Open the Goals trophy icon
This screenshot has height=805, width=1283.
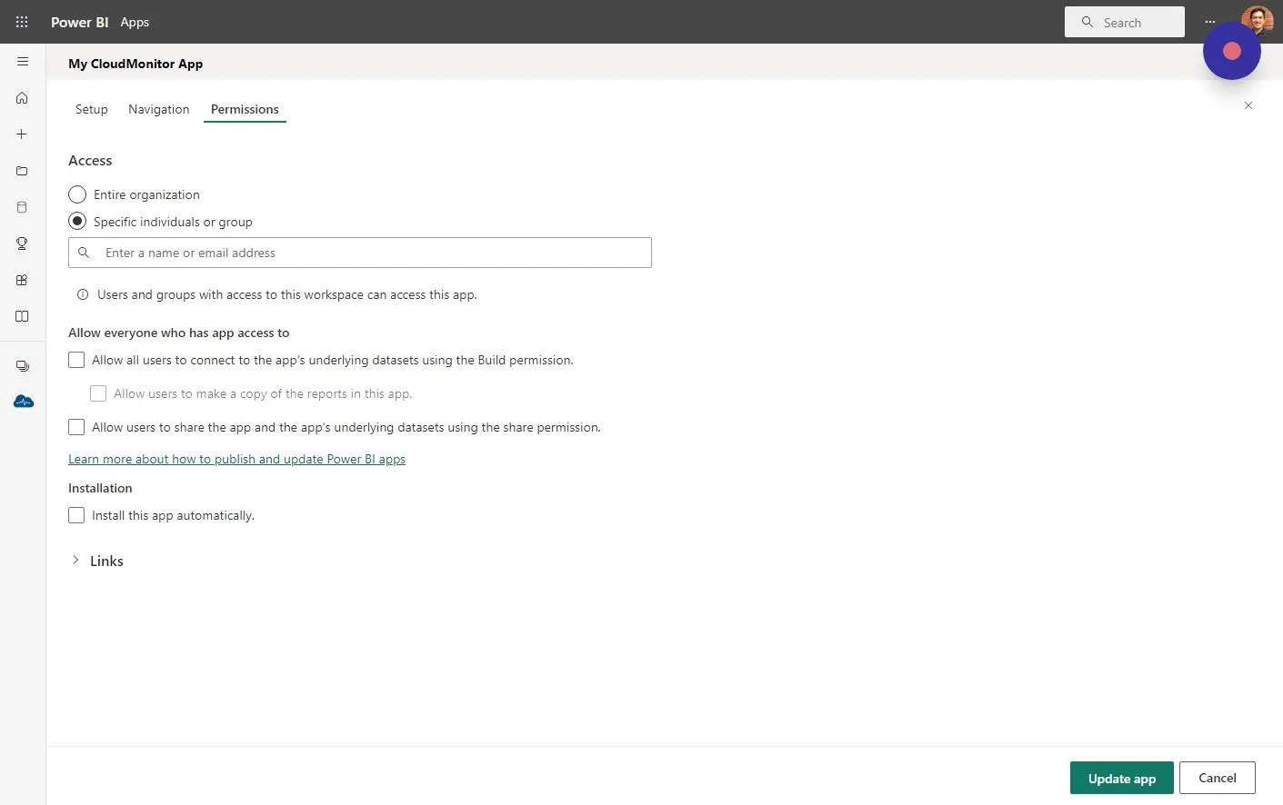22,243
